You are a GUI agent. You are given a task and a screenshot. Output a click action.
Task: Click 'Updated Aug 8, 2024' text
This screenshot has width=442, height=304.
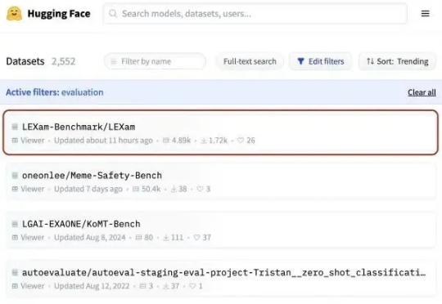[x=90, y=238]
